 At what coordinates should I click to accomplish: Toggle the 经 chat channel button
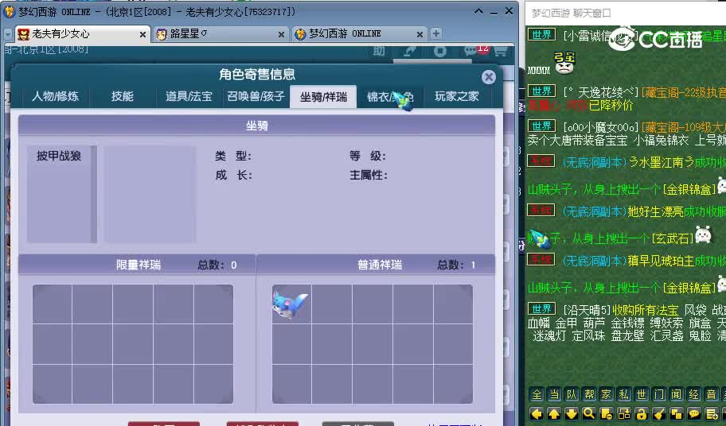pyautogui.click(x=694, y=394)
